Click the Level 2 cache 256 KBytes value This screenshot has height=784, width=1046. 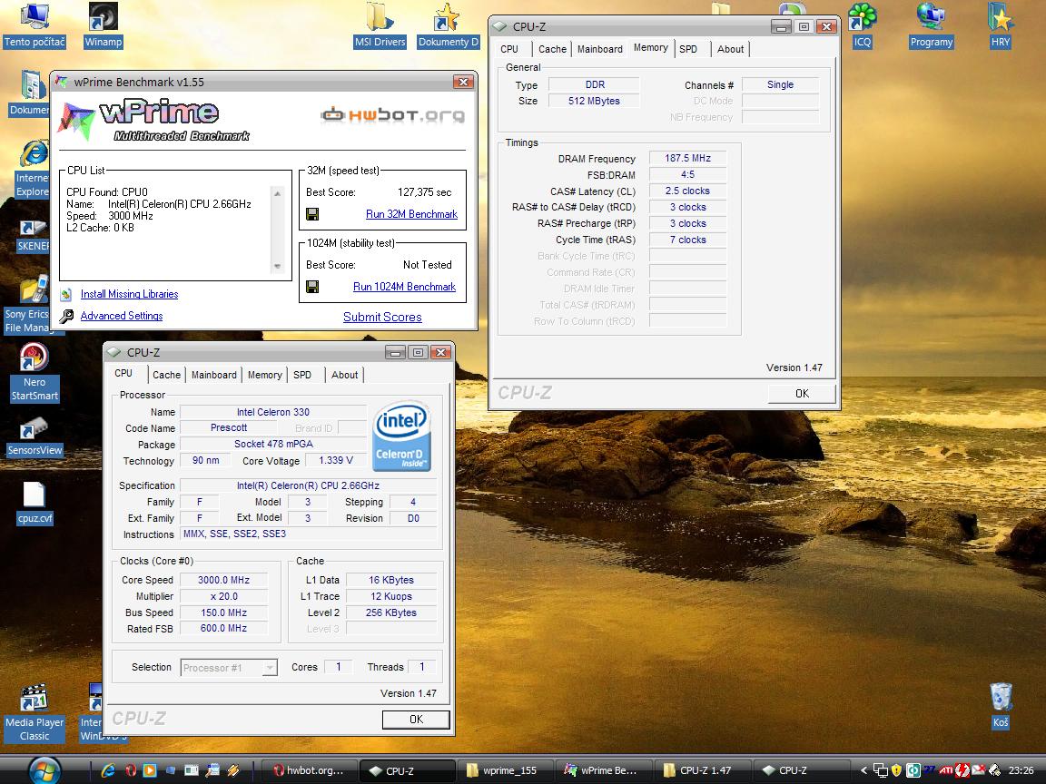tap(391, 612)
